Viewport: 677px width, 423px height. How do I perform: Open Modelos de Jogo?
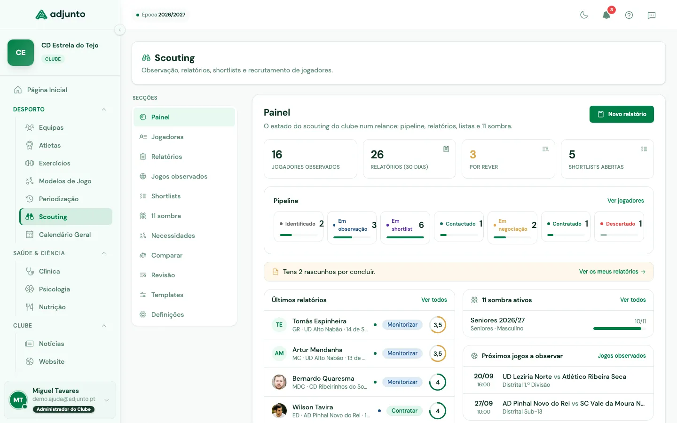[x=66, y=181]
